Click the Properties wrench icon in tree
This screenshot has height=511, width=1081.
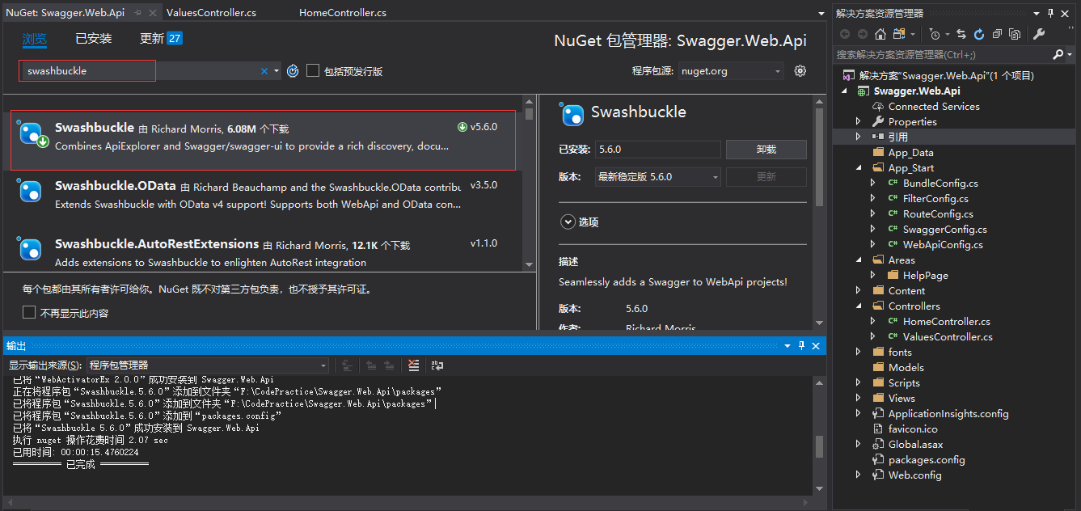click(878, 122)
